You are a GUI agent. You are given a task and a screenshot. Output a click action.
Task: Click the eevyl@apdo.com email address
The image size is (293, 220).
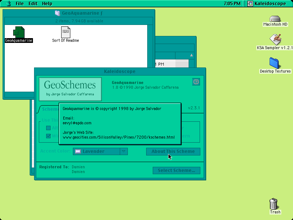[x=77, y=123]
